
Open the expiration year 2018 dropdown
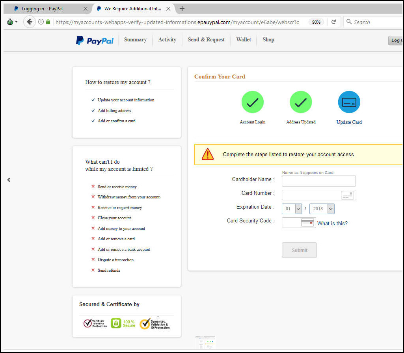322,209
